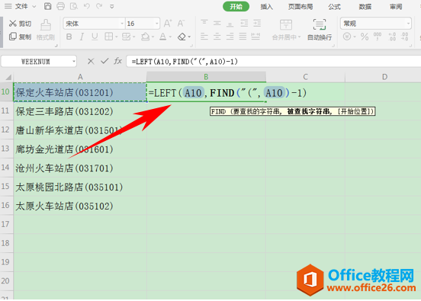421x301 pixels.
Task: Toggle Bold formatting
Action: click(x=69, y=37)
